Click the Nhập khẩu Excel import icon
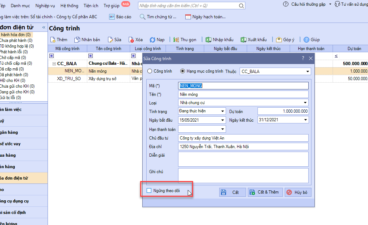 click(208, 40)
